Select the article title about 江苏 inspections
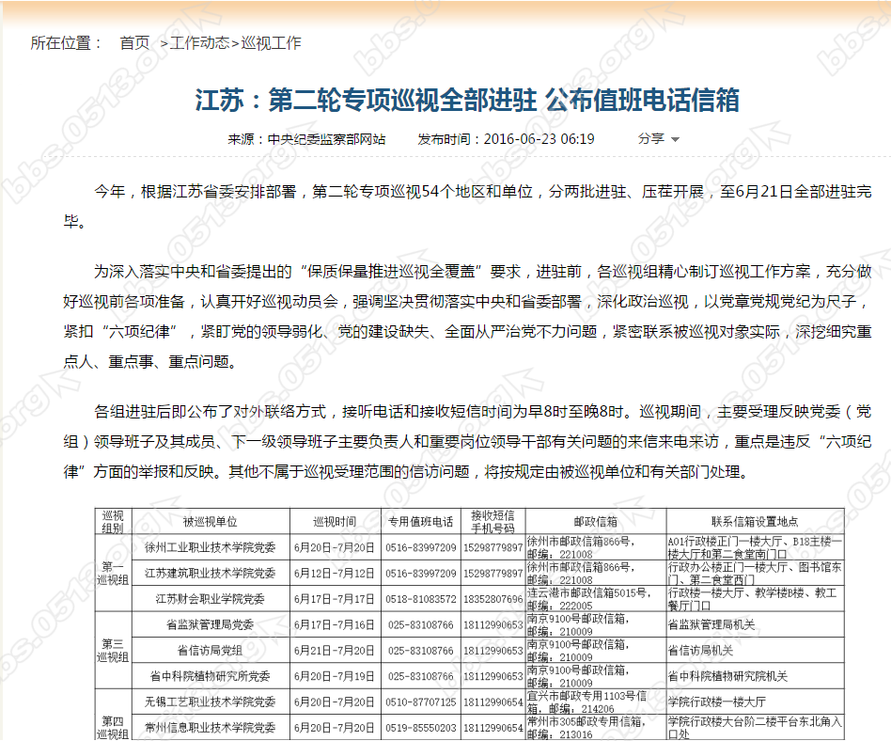891x741 pixels. click(445, 98)
